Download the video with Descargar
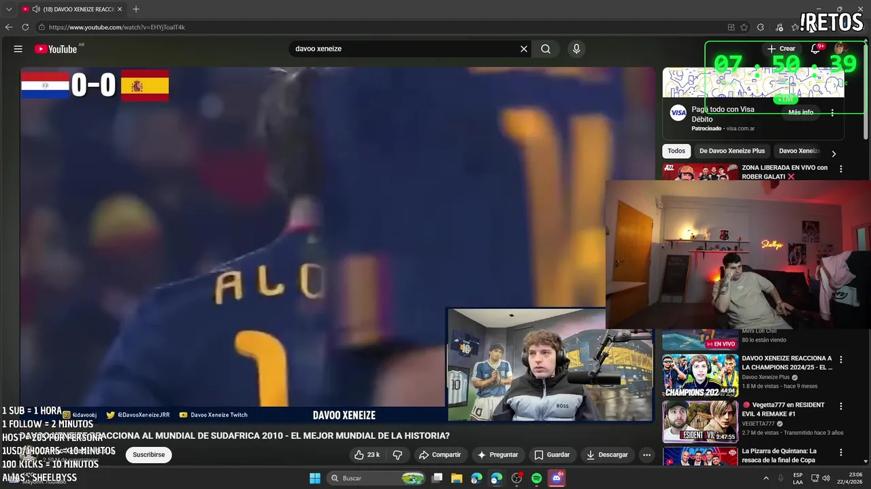The image size is (871, 489). (607, 455)
